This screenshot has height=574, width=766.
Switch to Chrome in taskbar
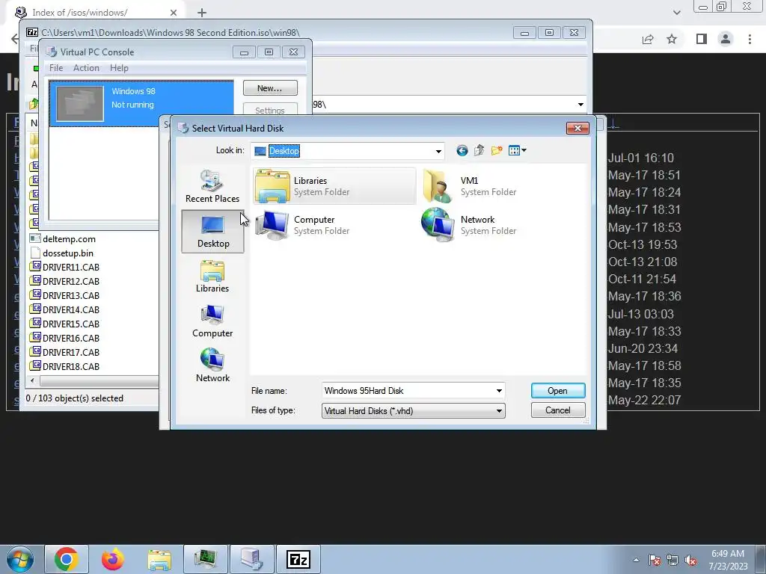[67, 559]
